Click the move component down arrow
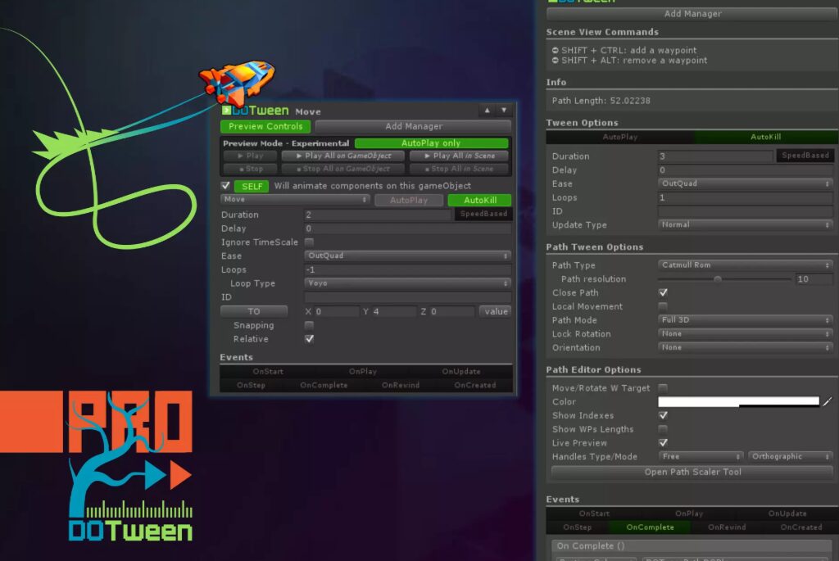Image resolution: width=839 pixels, height=561 pixels. (504, 111)
